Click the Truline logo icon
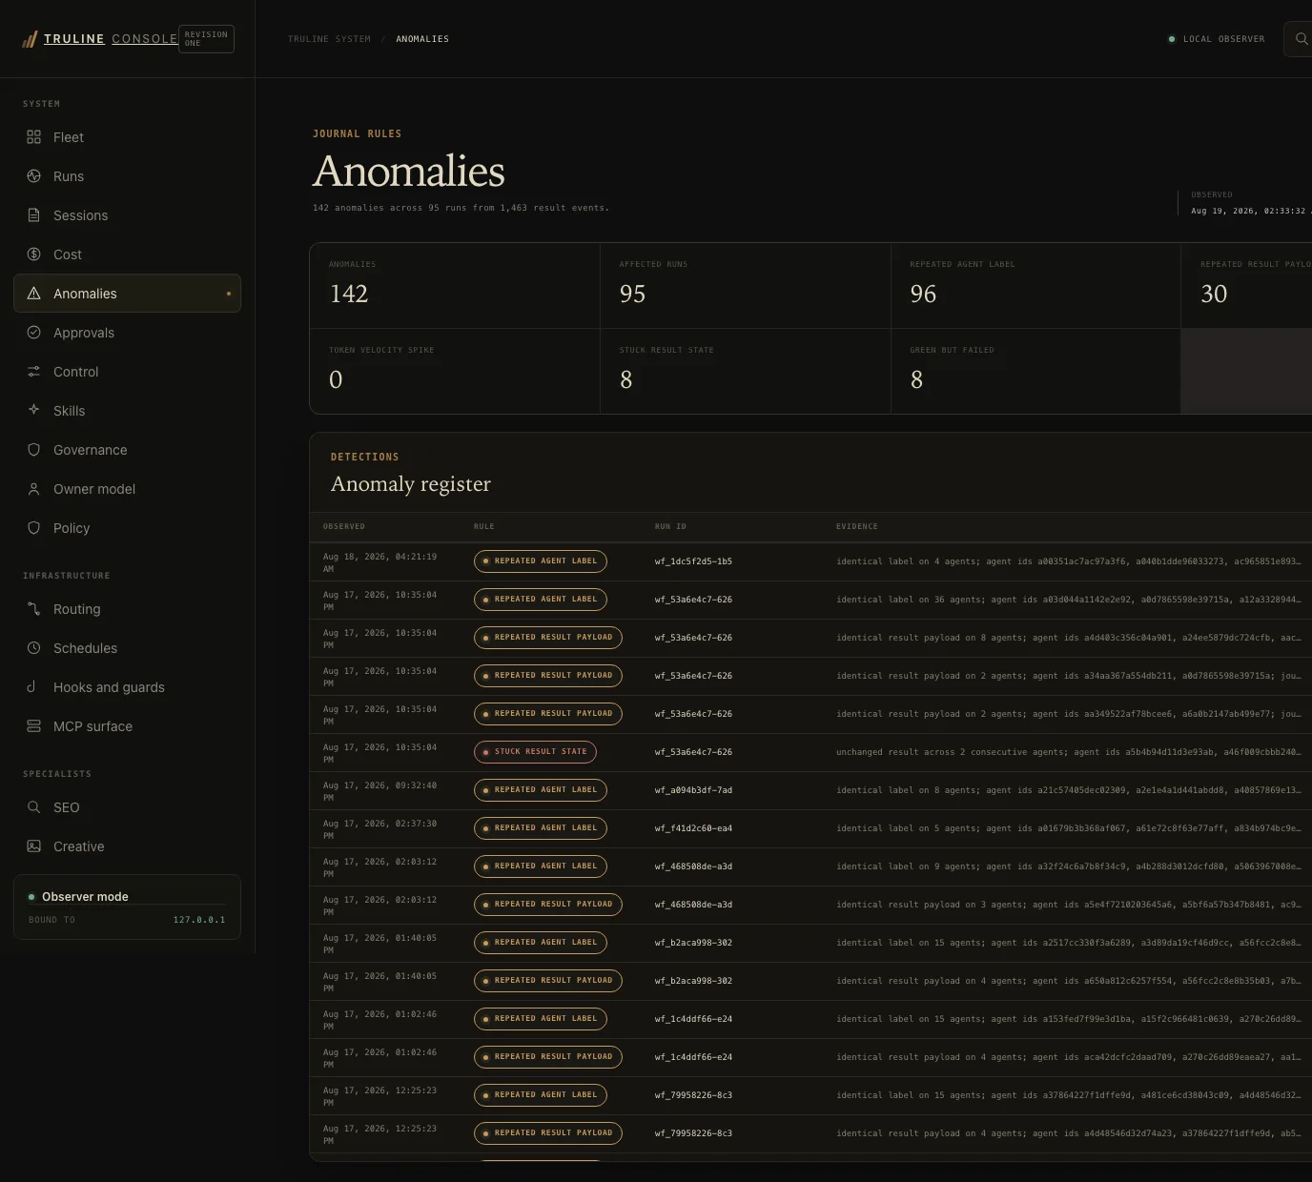This screenshot has height=1182, width=1312. coord(30,39)
